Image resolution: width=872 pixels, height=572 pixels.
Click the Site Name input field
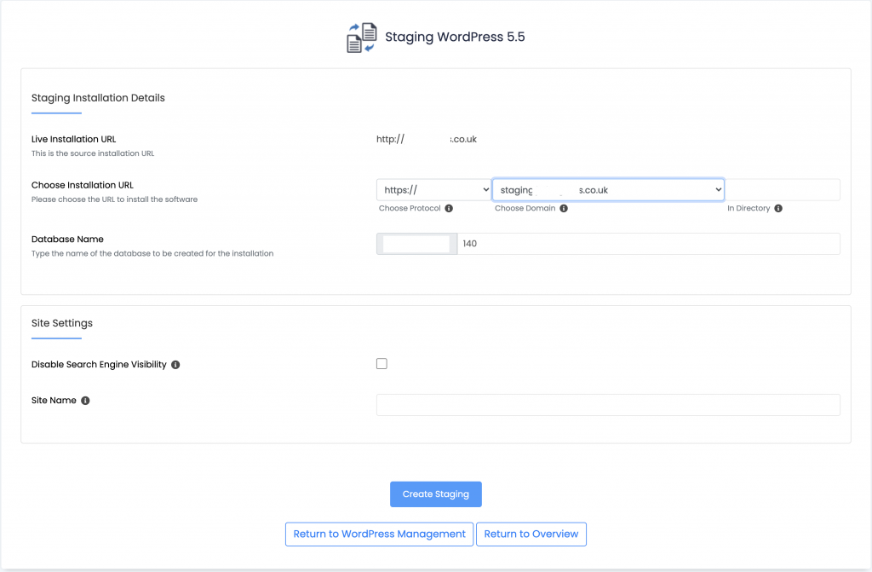[x=607, y=404]
